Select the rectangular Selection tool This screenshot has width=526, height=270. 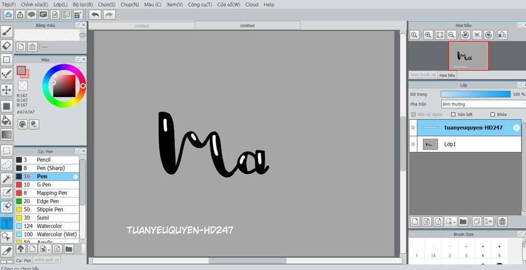tap(7, 151)
